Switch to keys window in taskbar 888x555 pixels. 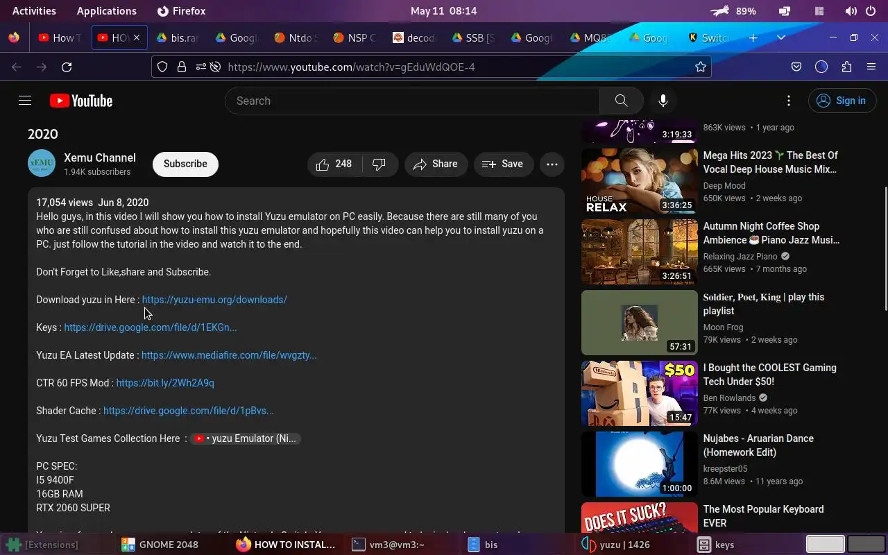[716, 545]
